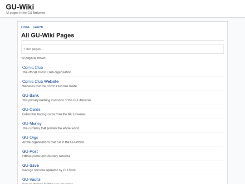Click the GU-Wiki site title
Viewport: 245px width, 184px height.
click(20, 7)
